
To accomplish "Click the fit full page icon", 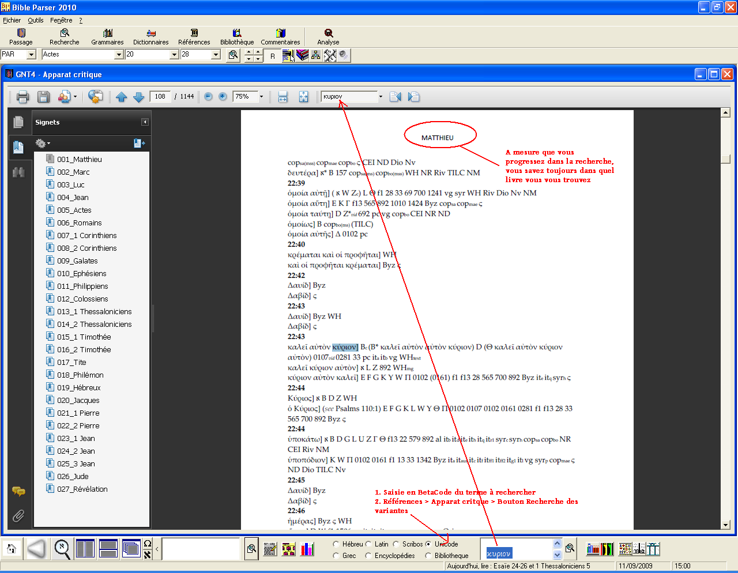I will click(304, 97).
